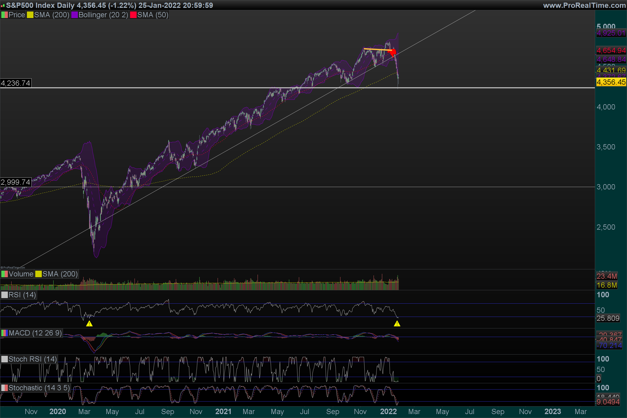
Task: Click the red SMA (50) legend icon
Action: pos(133,15)
